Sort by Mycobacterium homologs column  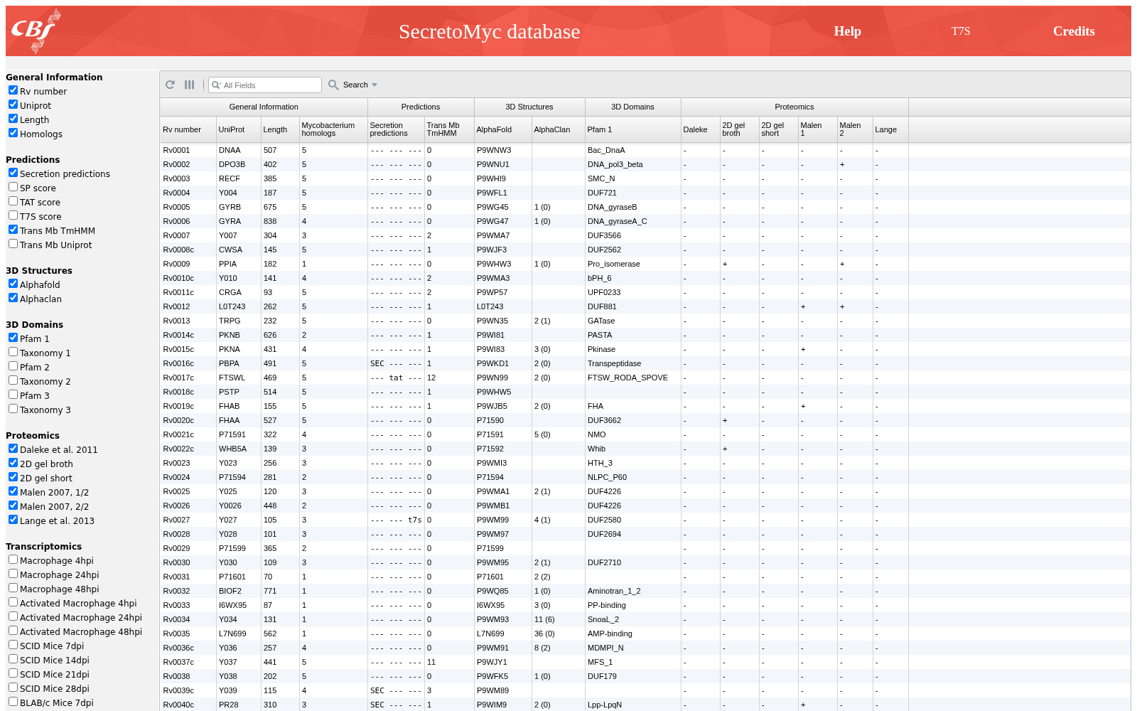point(333,129)
